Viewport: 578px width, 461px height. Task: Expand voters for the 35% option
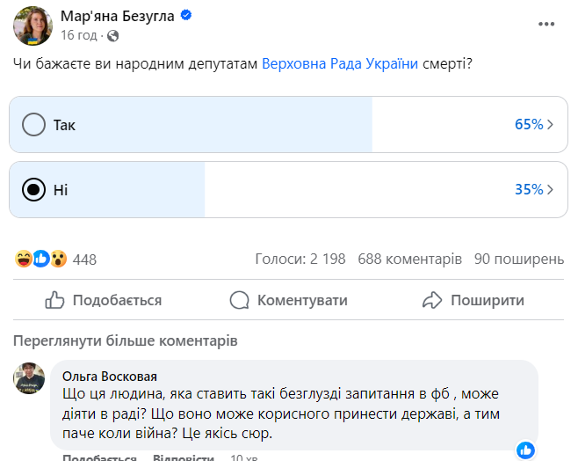click(534, 189)
